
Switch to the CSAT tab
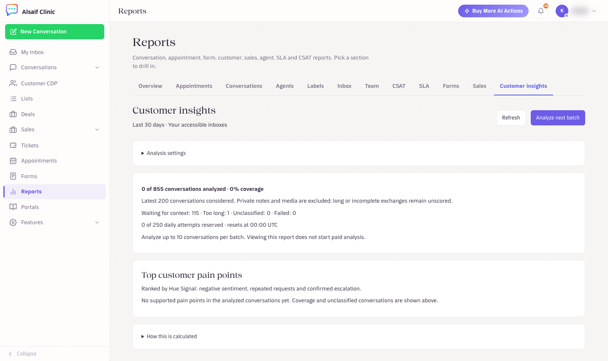(399, 86)
